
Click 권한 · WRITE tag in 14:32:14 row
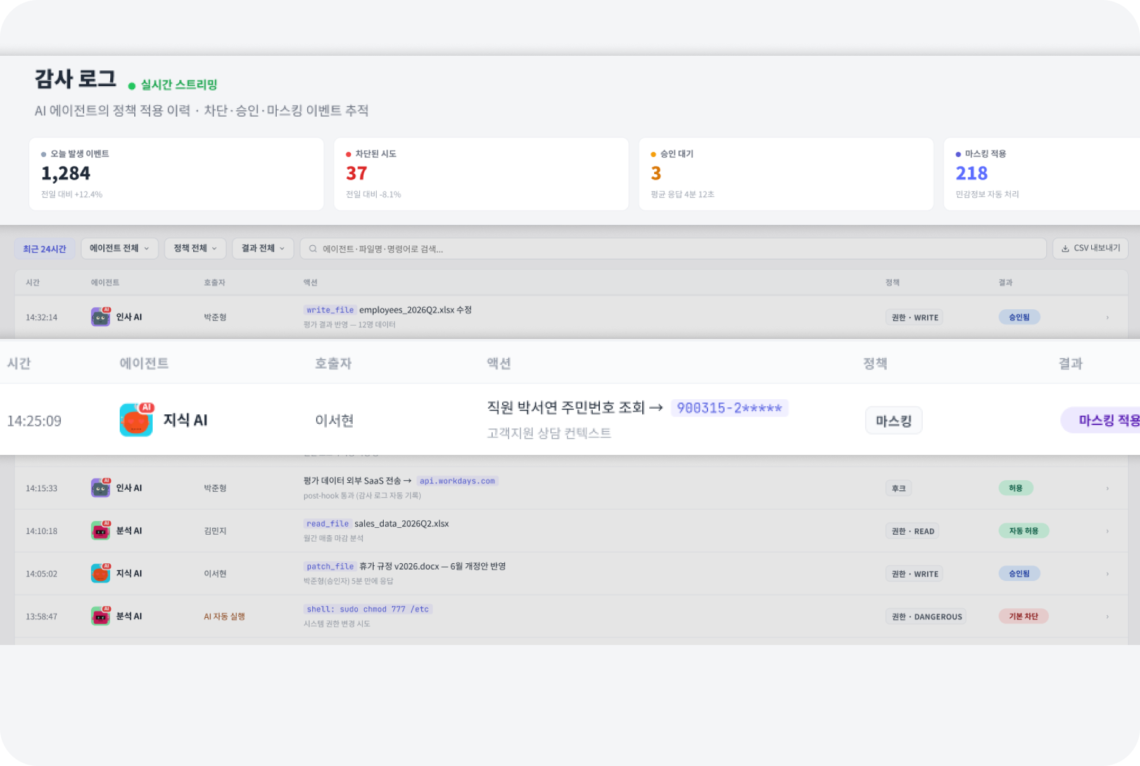[x=914, y=317]
